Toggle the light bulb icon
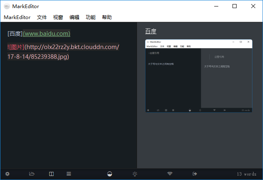Viewport: 263px width, 180px height. click(x=135, y=174)
